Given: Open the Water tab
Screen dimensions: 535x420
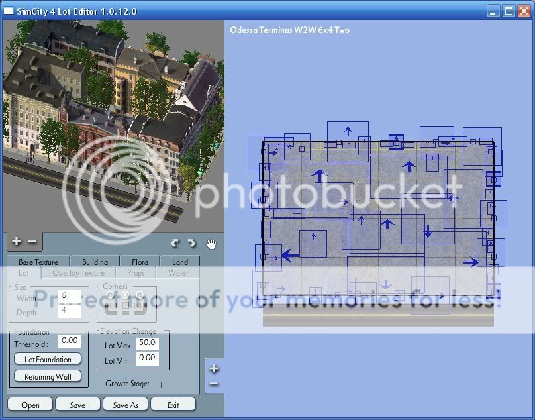Looking at the screenshot, I should (178, 273).
